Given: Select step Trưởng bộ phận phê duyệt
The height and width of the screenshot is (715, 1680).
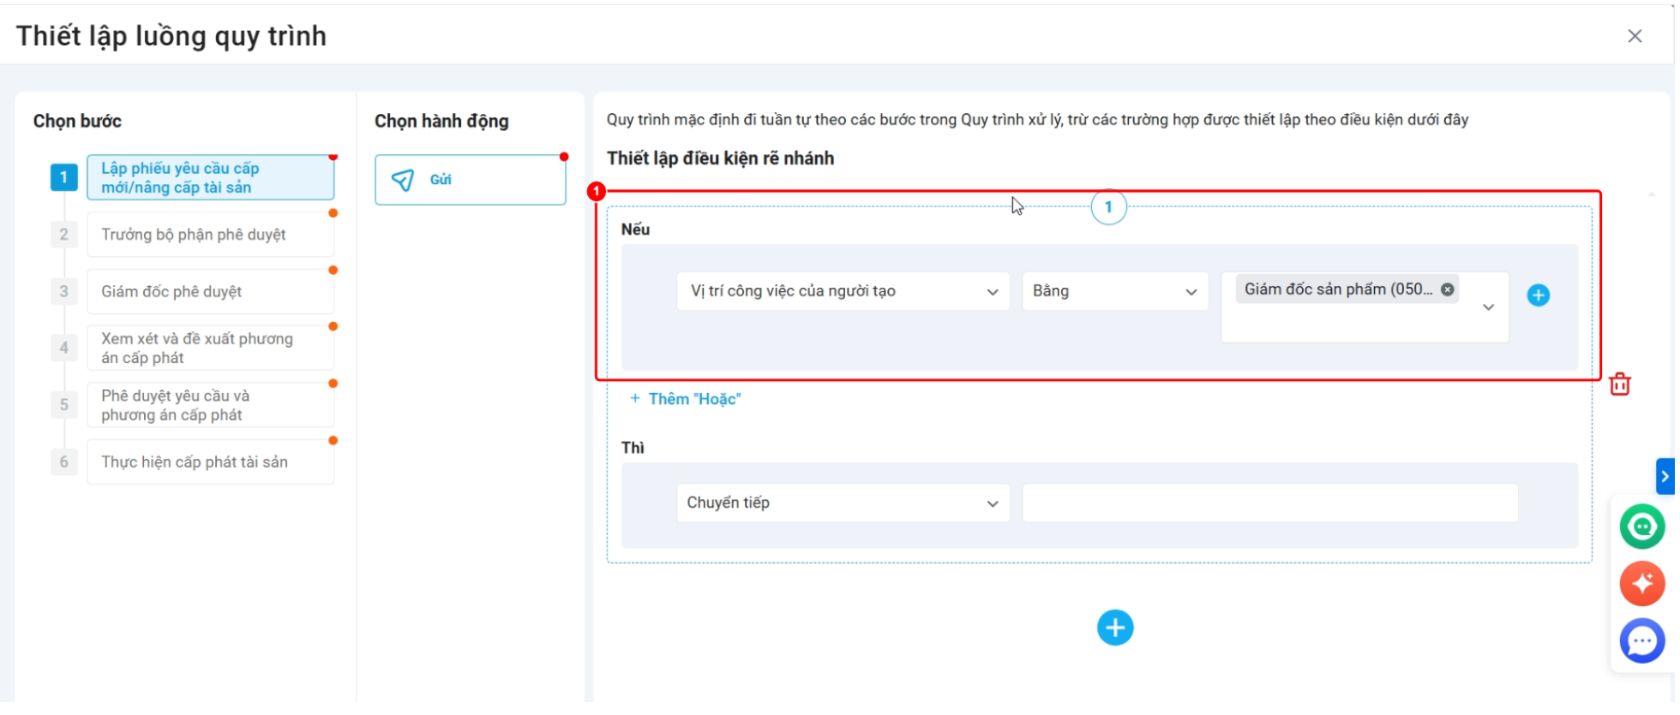Looking at the screenshot, I should [x=210, y=235].
